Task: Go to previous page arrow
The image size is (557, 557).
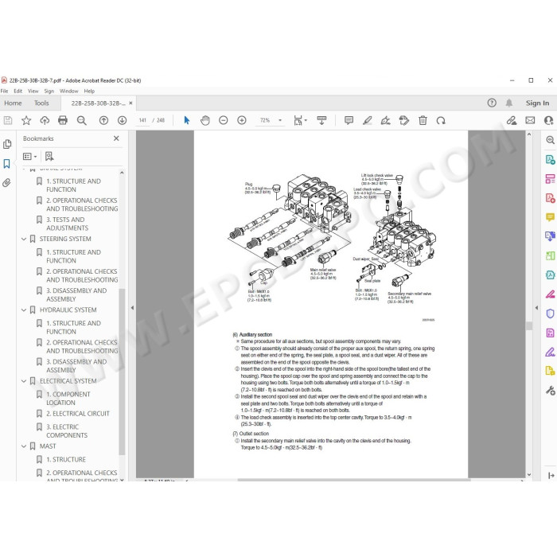Action: point(103,120)
